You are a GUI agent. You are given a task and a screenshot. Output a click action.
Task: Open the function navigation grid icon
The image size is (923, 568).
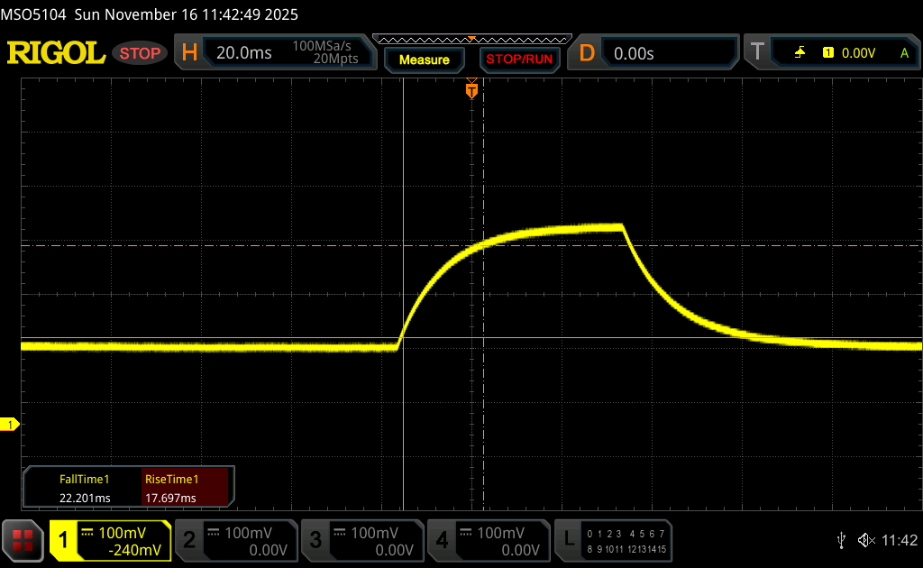point(23,540)
